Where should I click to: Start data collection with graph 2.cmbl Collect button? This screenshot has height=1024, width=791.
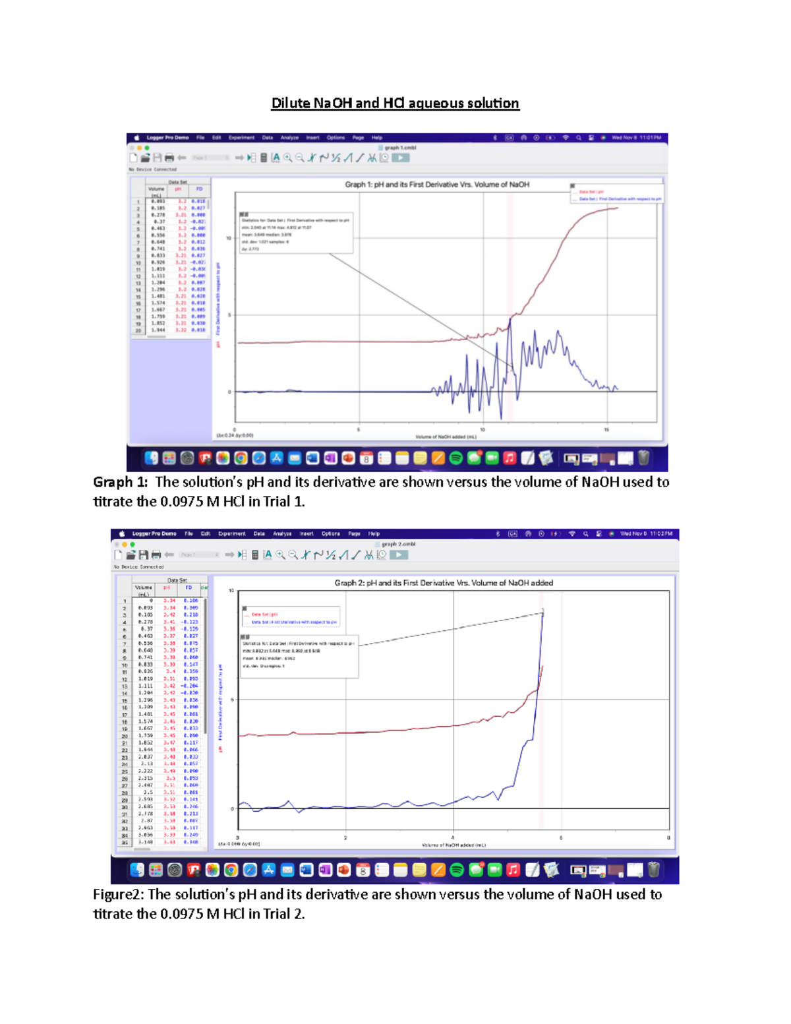(399, 555)
